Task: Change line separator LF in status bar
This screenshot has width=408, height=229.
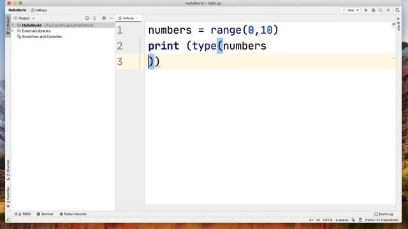Action: 318,220
